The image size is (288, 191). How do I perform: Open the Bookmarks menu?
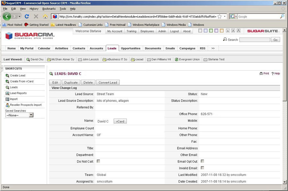(x=49, y=9)
